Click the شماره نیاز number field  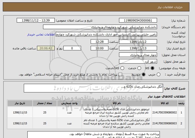(138, 21)
